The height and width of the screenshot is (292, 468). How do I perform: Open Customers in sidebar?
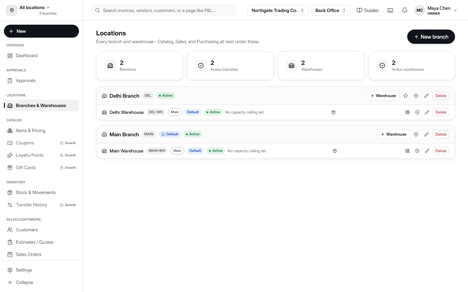pyautogui.click(x=41, y=230)
